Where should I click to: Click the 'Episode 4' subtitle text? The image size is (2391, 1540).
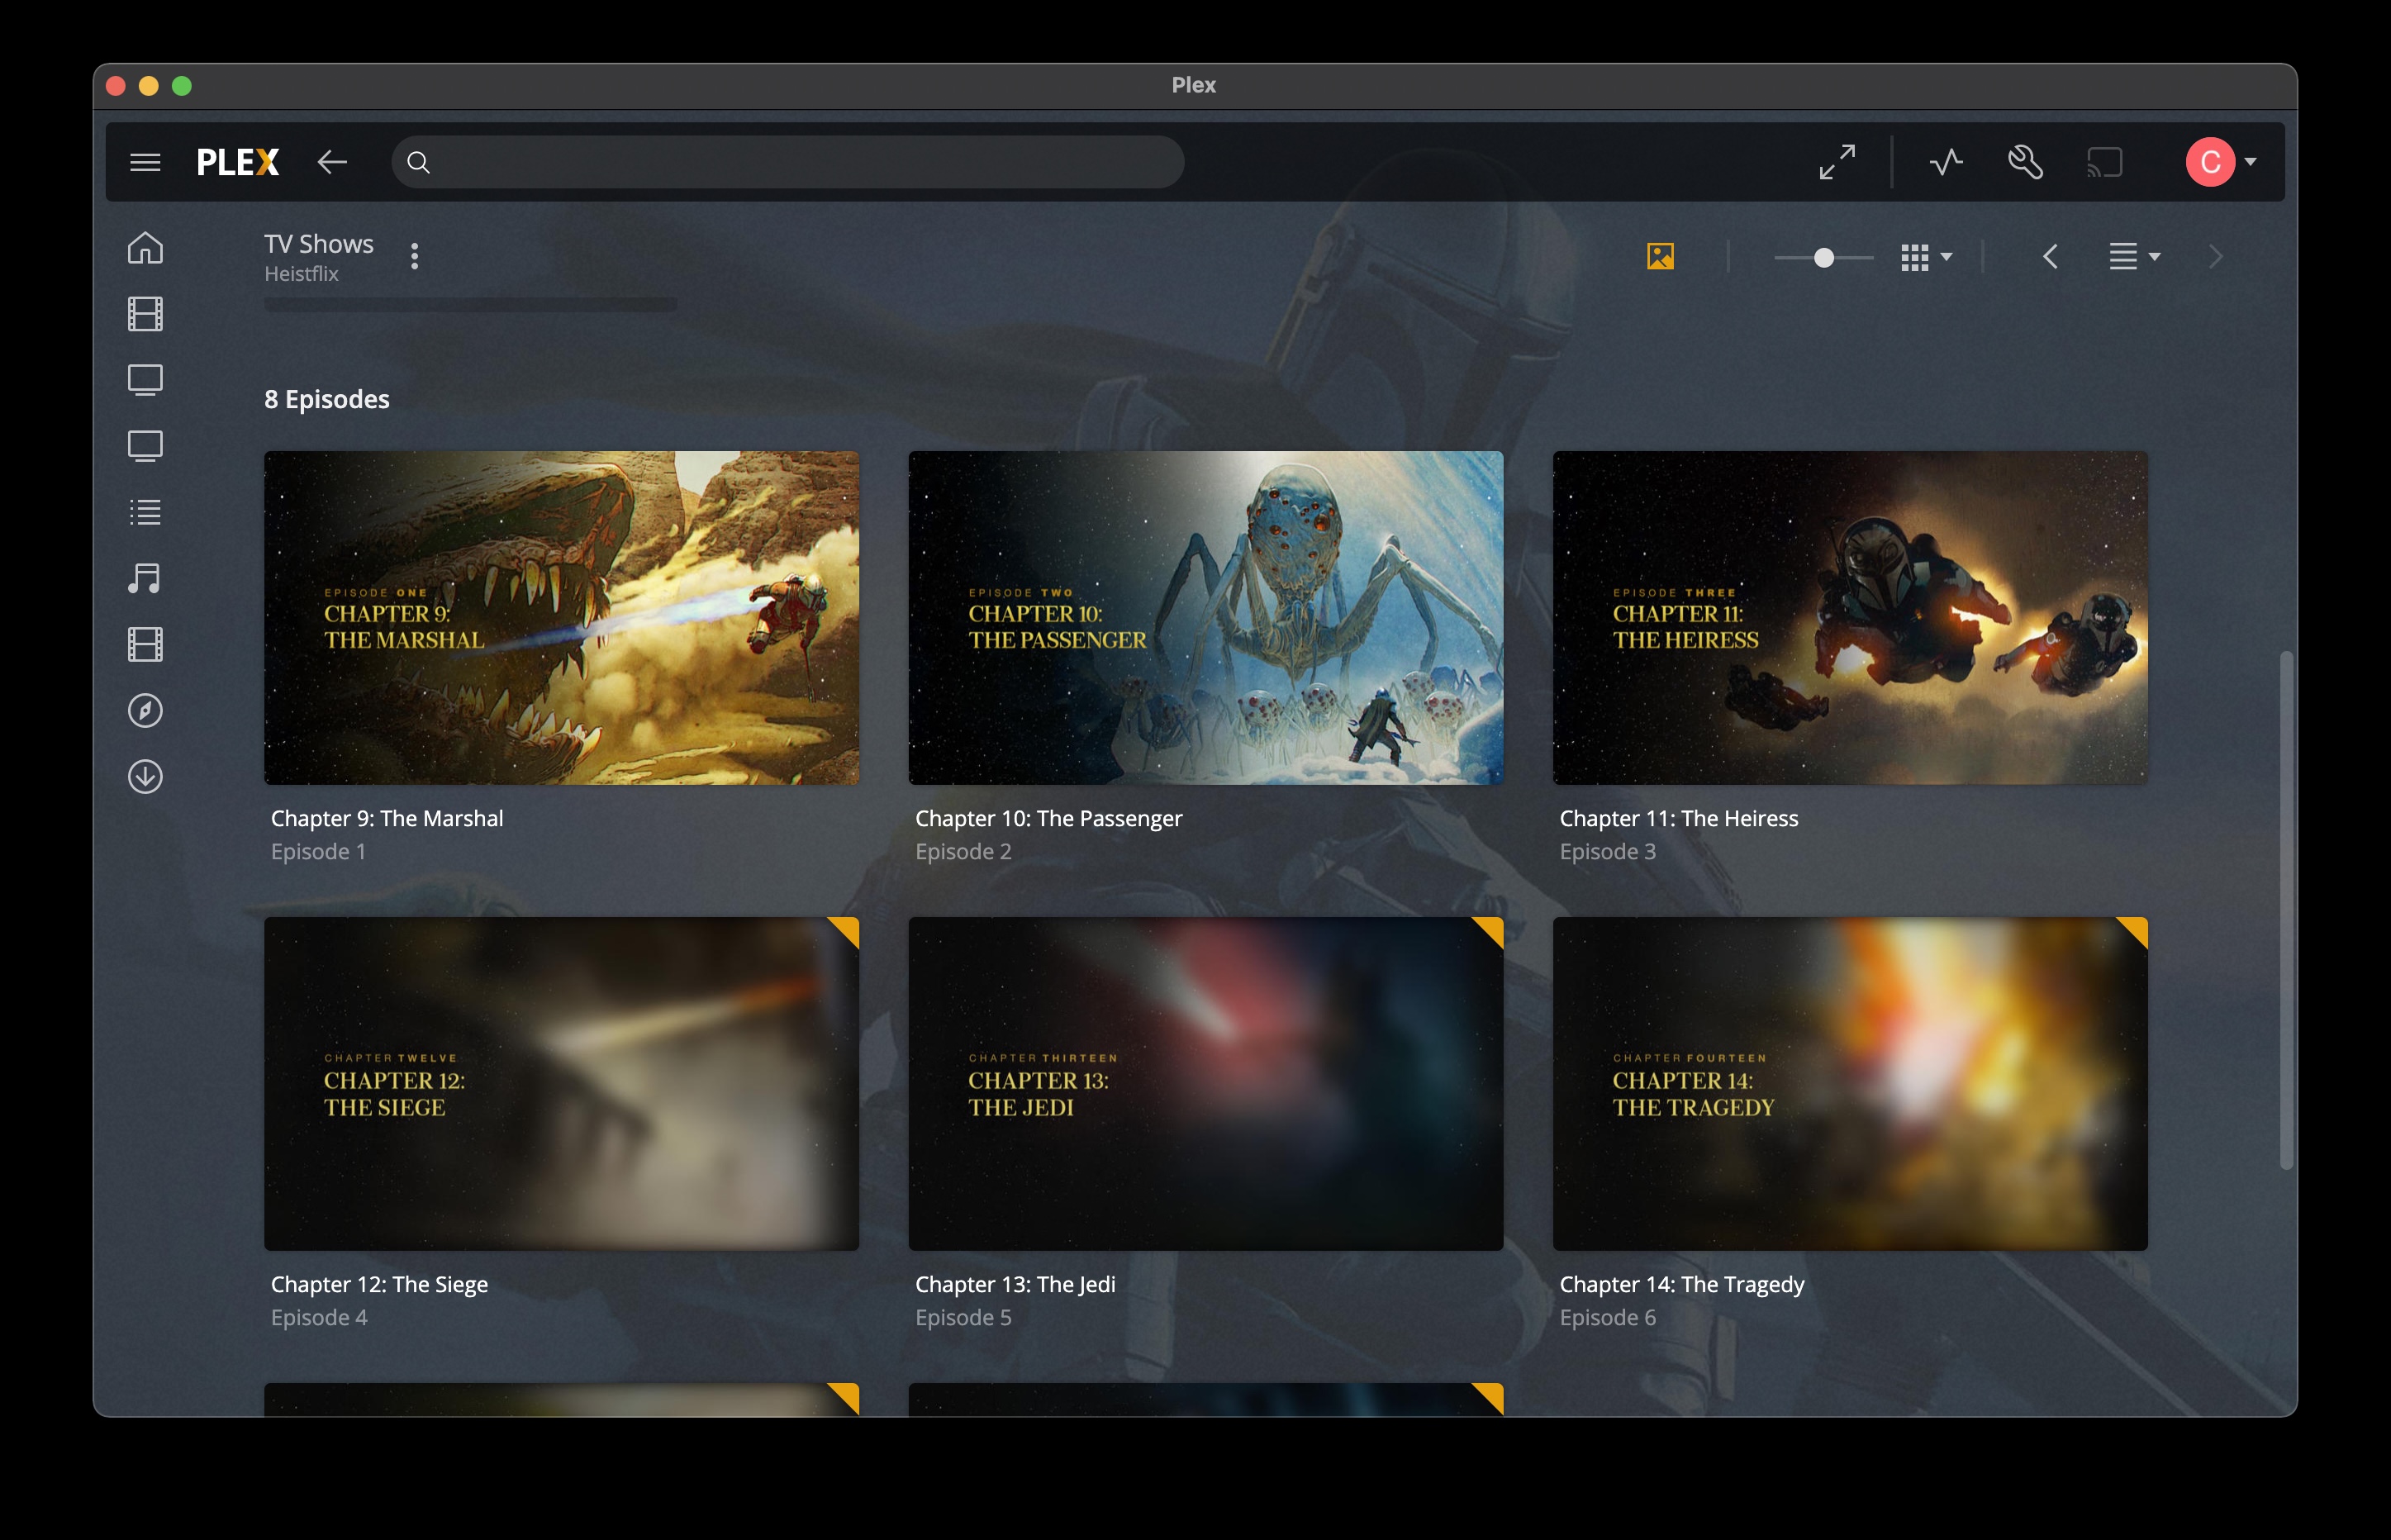319,1318
